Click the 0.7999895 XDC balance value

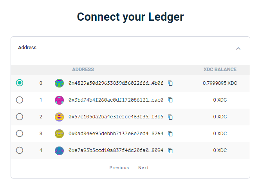pos(220,83)
